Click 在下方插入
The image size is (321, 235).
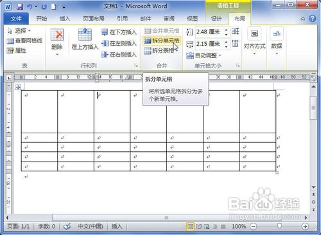119,32
